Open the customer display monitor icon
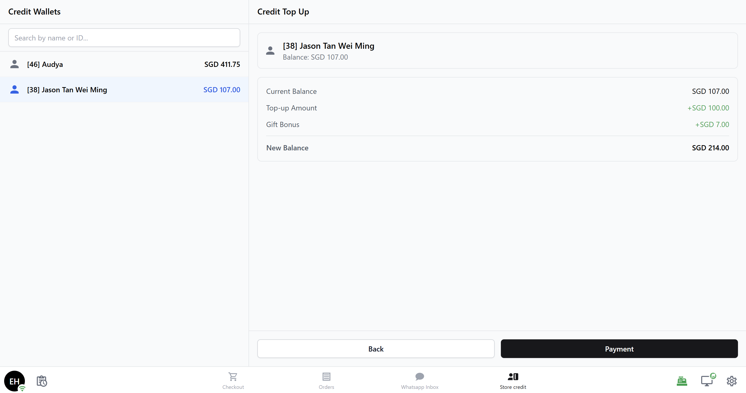This screenshot has height=393, width=746. pos(707,381)
